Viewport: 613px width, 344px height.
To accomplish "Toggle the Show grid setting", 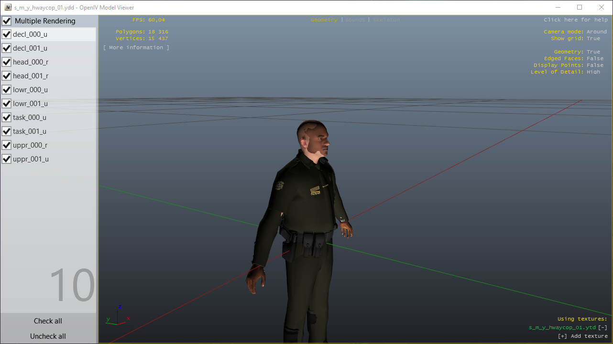I will 593,39.
